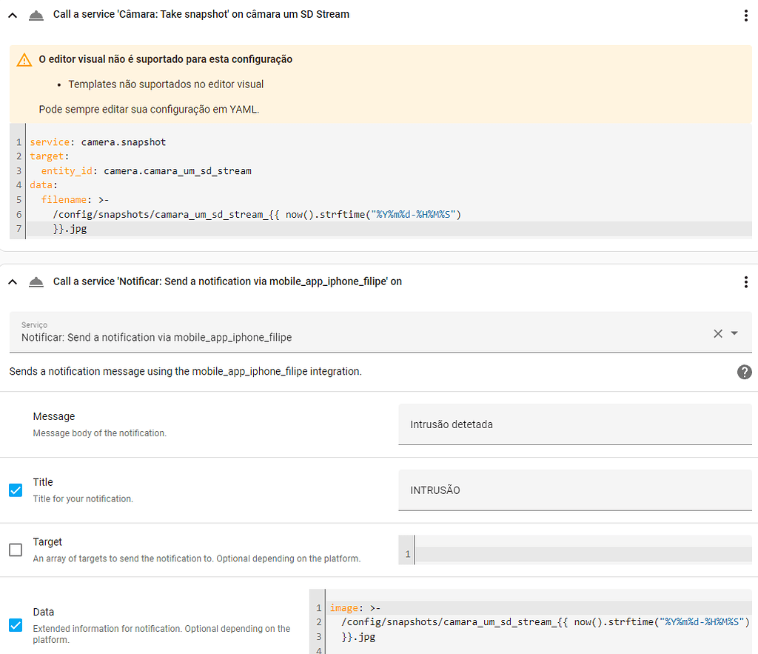Click the image line in Data editor
758x654 pixels.
click(355, 608)
